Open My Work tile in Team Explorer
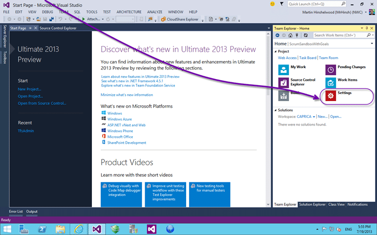The height and width of the screenshot is (235, 377). click(x=292, y=70)
